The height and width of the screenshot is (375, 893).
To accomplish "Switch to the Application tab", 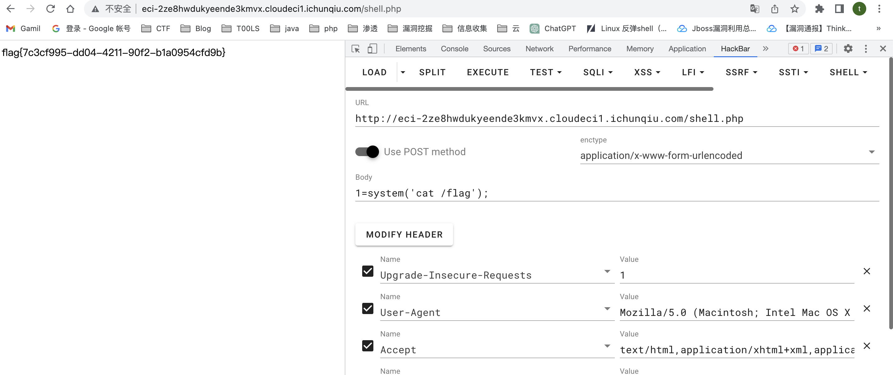I will point(687,49).
